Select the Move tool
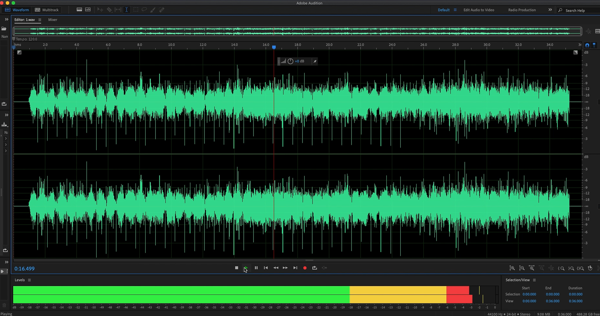The height and width of the screenshot is (316, 600). [x=100, y=10]
